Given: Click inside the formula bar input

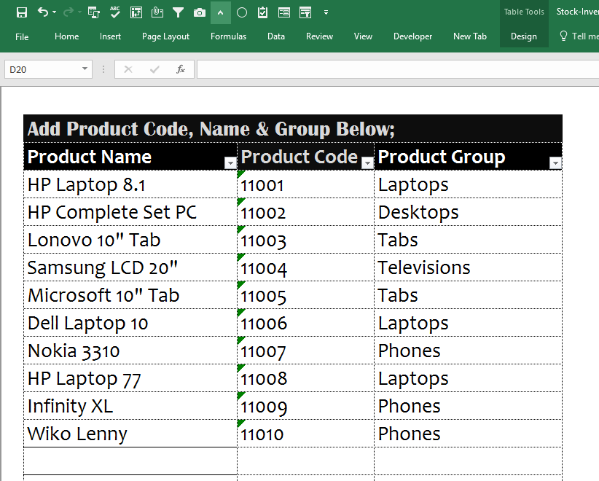Looking at the screenshot, I should pyautogui.click(x=398, y=69).
